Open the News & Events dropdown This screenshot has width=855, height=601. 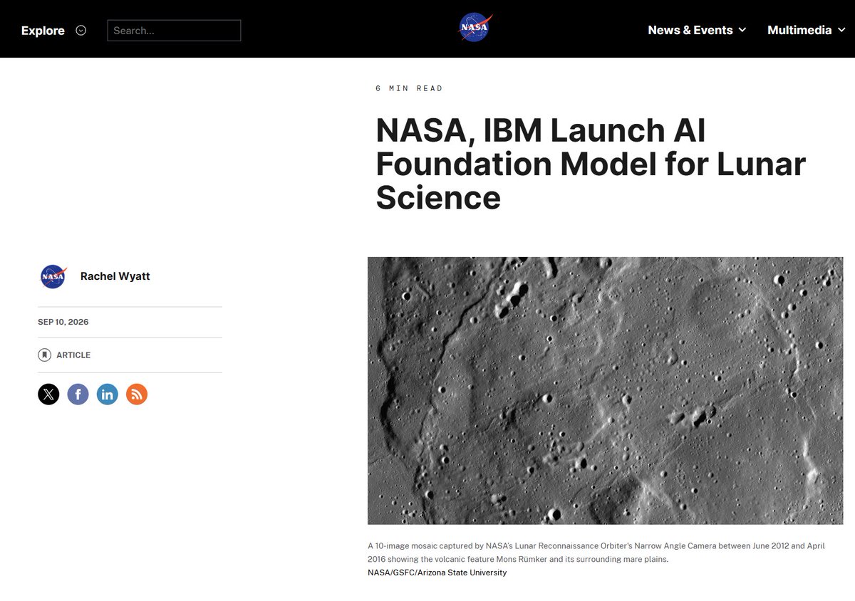click(697, 30)
